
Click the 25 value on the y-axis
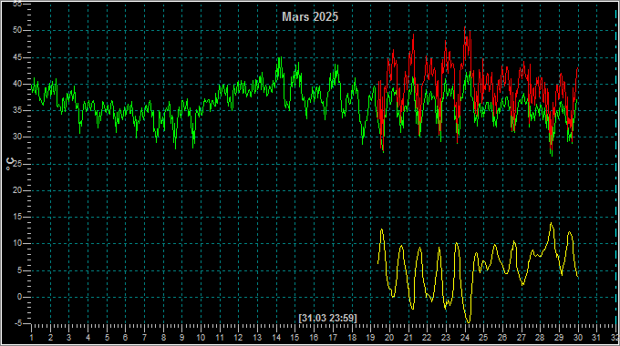tap(17, 164)
